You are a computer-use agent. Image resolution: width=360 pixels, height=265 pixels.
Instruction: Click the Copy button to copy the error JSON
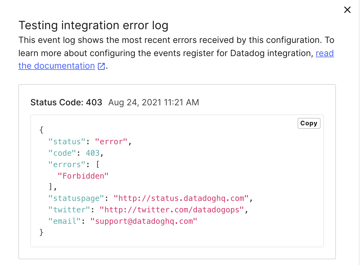click(309, 123)
